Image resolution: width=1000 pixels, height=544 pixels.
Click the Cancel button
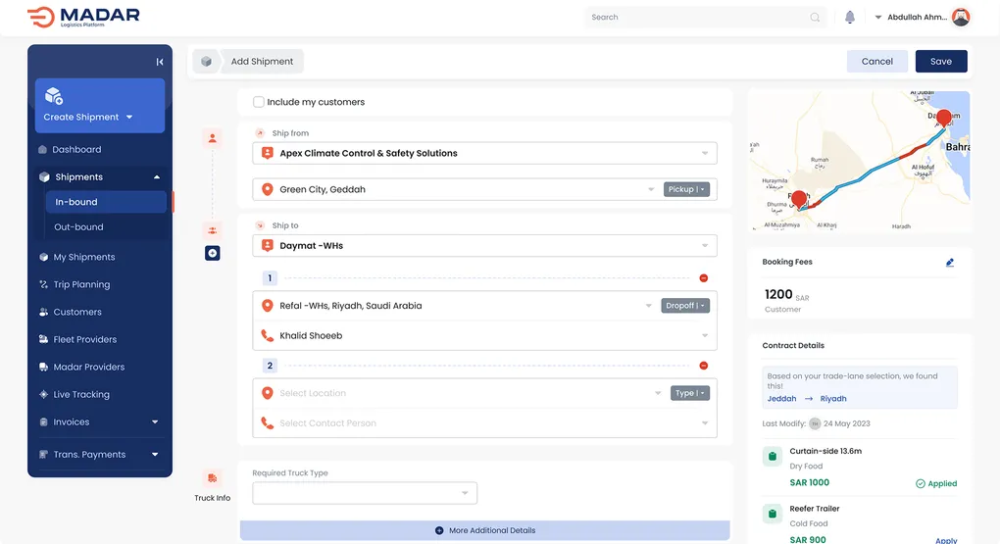tap(876, 61)
